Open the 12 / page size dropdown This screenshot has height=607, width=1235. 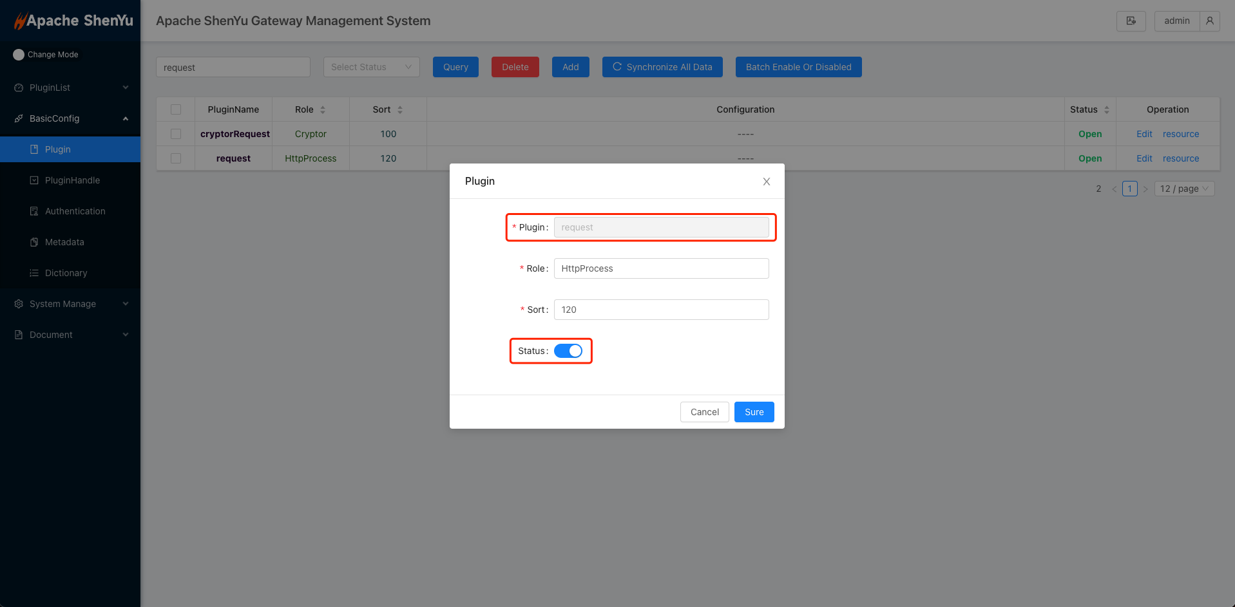(1184, 189)
